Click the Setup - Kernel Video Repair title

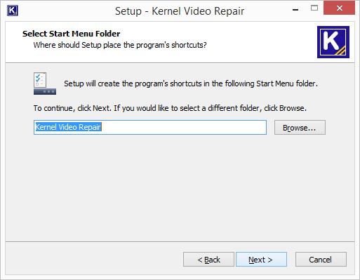pyautogui.click(x=180, y=11)
